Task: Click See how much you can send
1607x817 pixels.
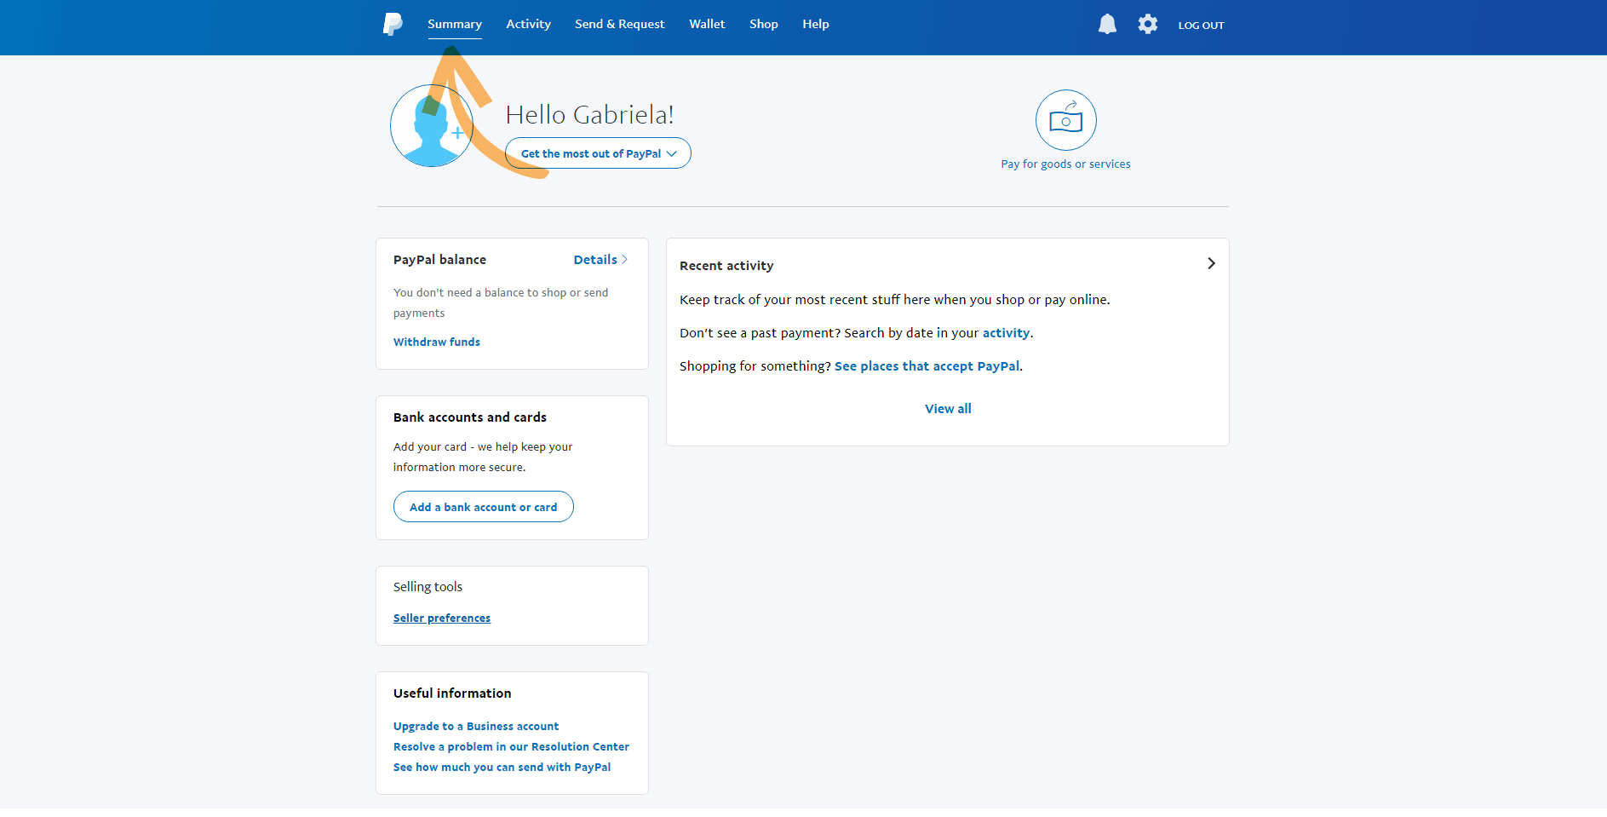Action: tap(502, 767)
